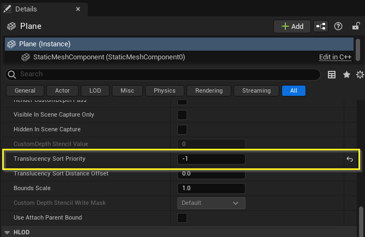365x237 pixels.
Task: Click the StaticMeshComponent mesh icon
Action: tap(26, 57)
